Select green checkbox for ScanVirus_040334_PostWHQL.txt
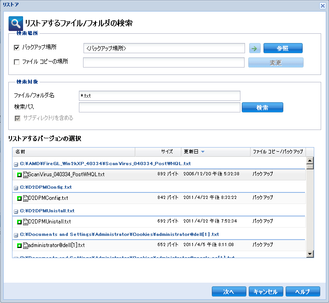The height and width of the screenshot is (303, 329). (x=19, y=175)
